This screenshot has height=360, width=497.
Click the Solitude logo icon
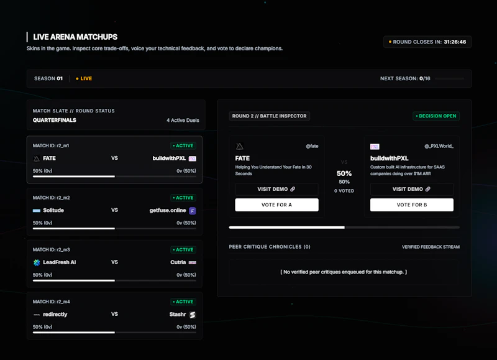pyautogui.click(x=37, y=211)
